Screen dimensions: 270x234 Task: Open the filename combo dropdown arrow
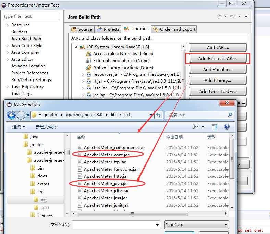coord(157,225)
